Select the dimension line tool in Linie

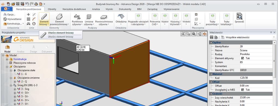(x=28, y=24)
